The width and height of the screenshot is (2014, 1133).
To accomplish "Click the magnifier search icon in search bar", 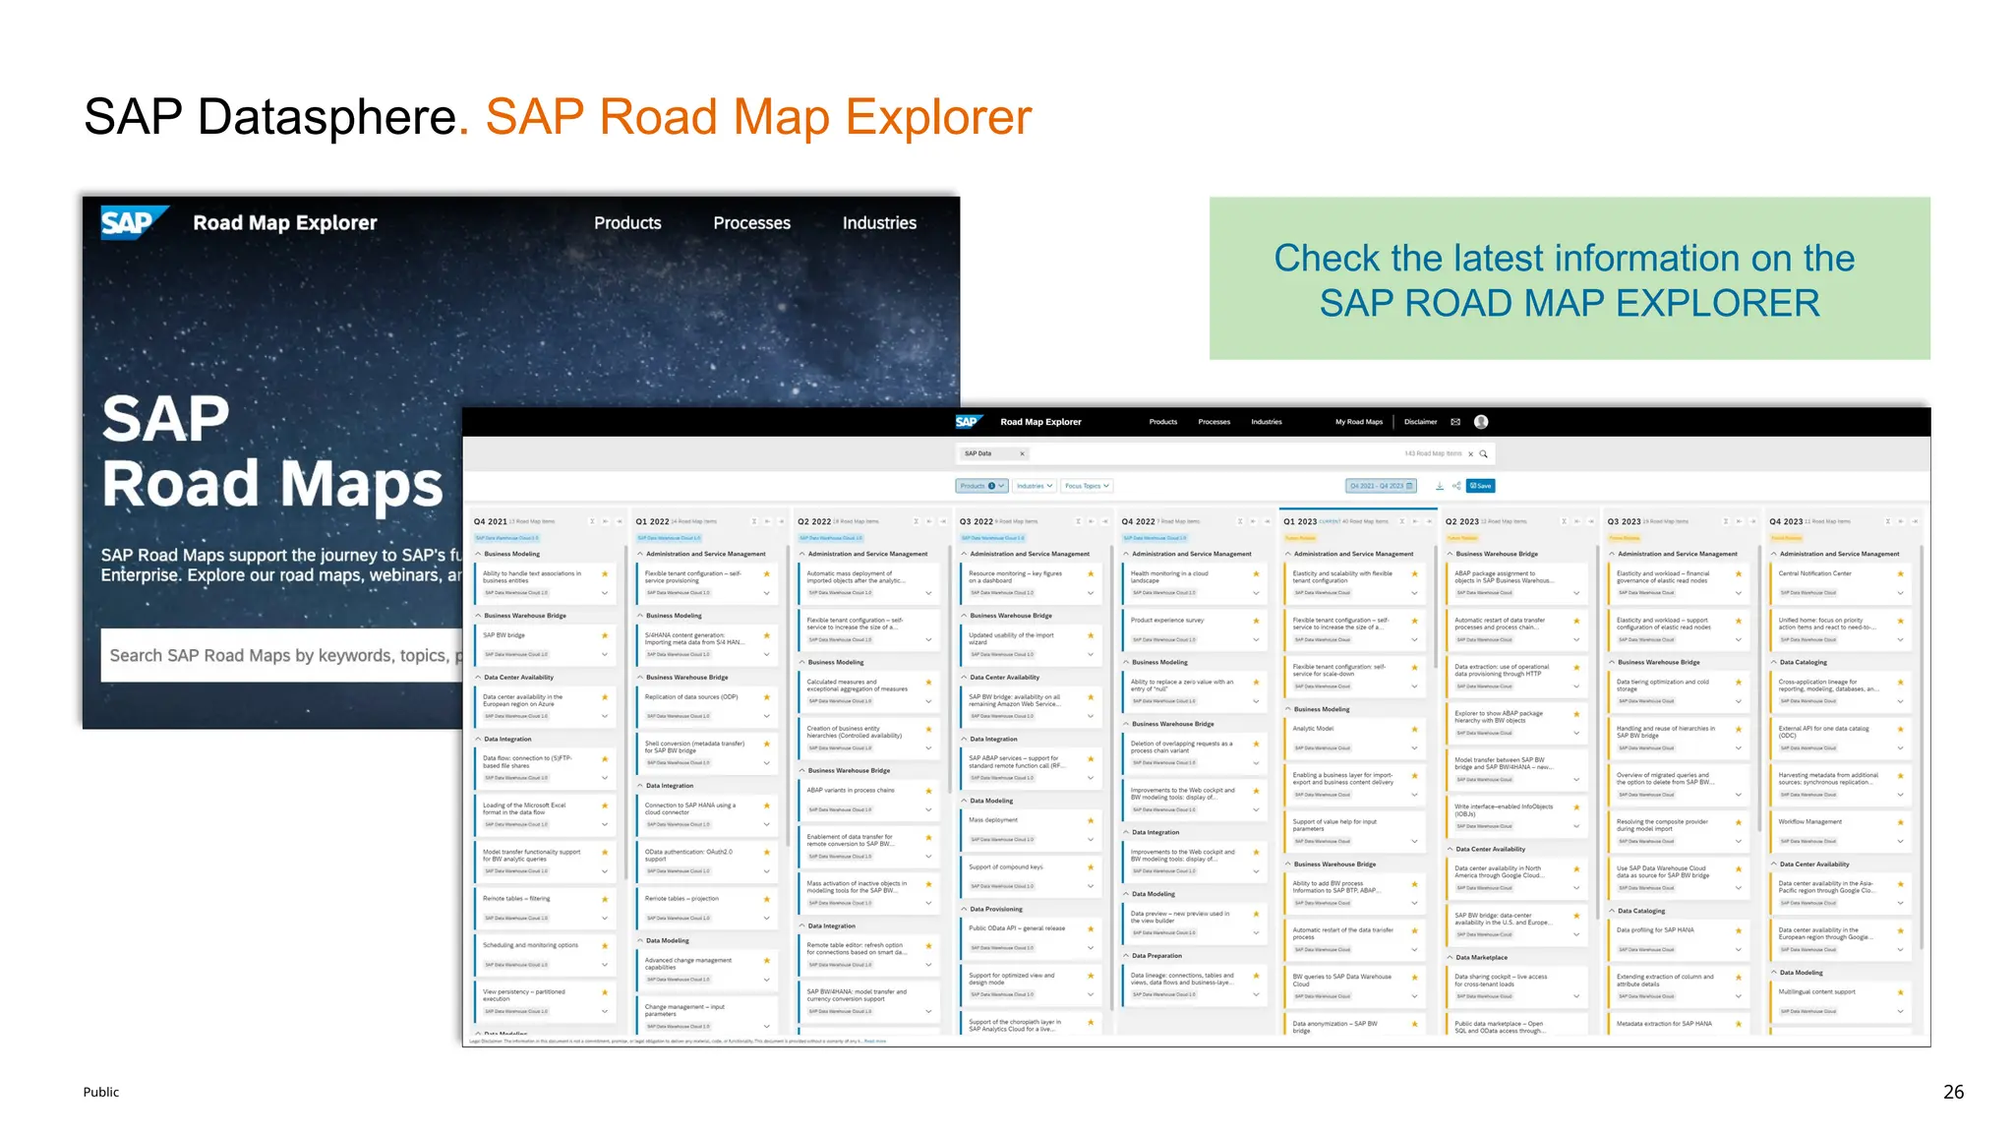I will tap(1484, 454).
